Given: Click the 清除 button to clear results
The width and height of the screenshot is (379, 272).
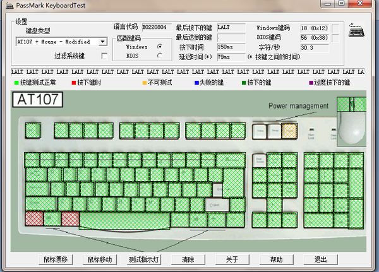Looking at the screenshot, I should tap(188, 259).
